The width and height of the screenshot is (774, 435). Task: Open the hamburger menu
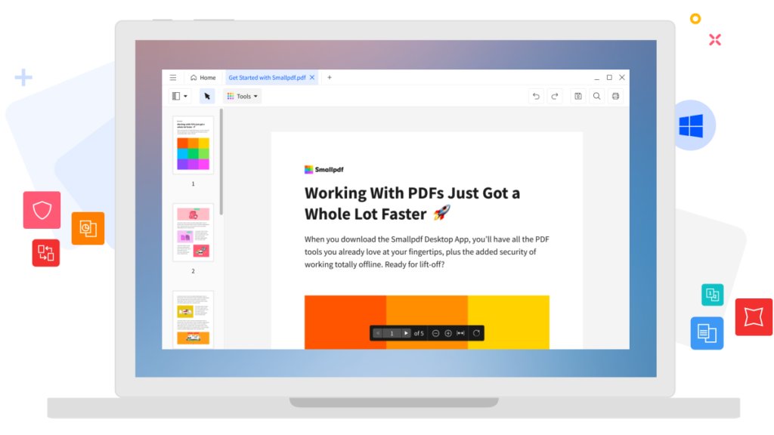[173, 78]
